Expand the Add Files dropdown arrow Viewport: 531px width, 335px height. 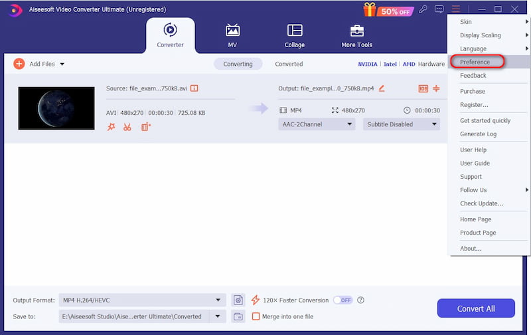pyautogui.click(x=62, y=64)
